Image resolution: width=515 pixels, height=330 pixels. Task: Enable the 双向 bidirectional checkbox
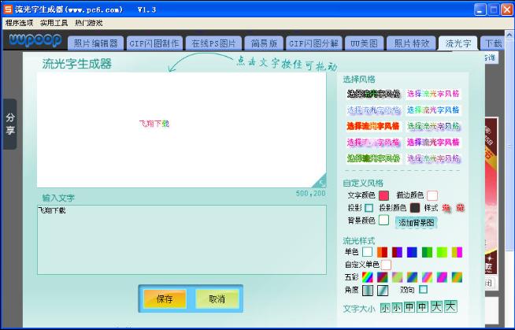click(423, 290)
